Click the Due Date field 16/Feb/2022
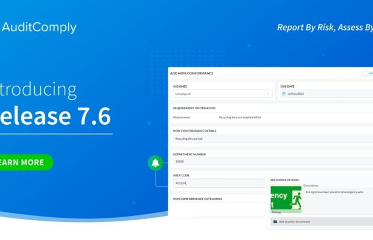Image resolution: width=373 pixels, height=240 pixels. [326, 94]
